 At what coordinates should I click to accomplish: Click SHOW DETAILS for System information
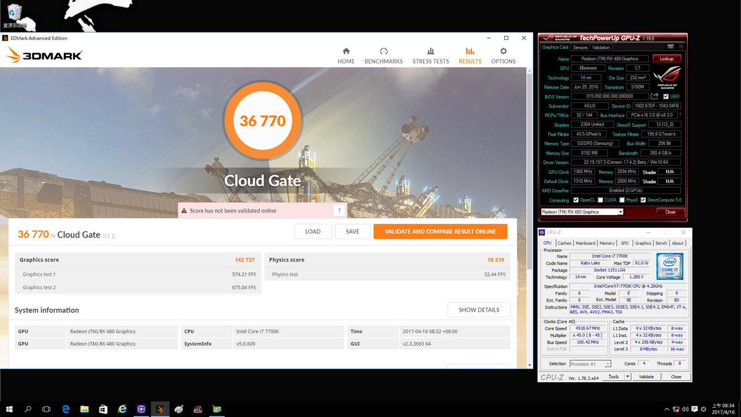479,310
